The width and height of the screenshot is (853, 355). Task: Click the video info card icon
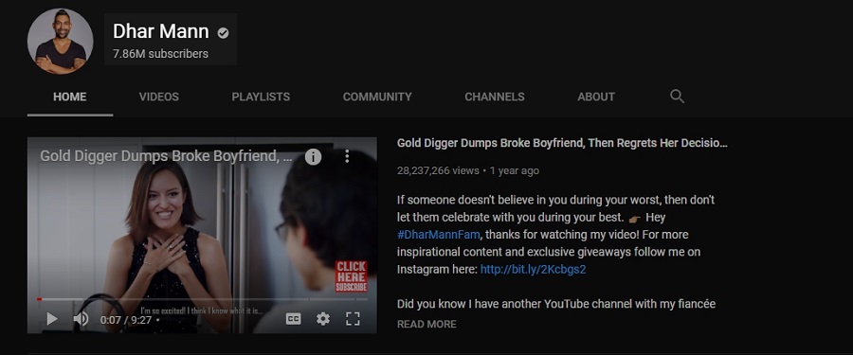pyautogui.click(x=313, y=156)
